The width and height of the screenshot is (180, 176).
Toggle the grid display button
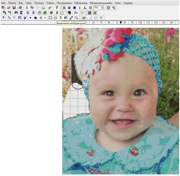(90, 13)
